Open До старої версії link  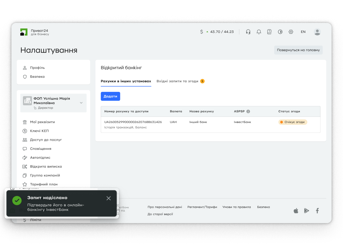click(160, 214)
